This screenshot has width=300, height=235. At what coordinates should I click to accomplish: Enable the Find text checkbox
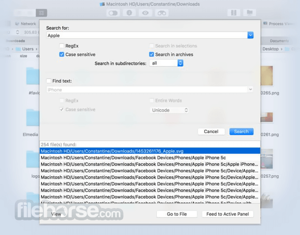point(49,81)
